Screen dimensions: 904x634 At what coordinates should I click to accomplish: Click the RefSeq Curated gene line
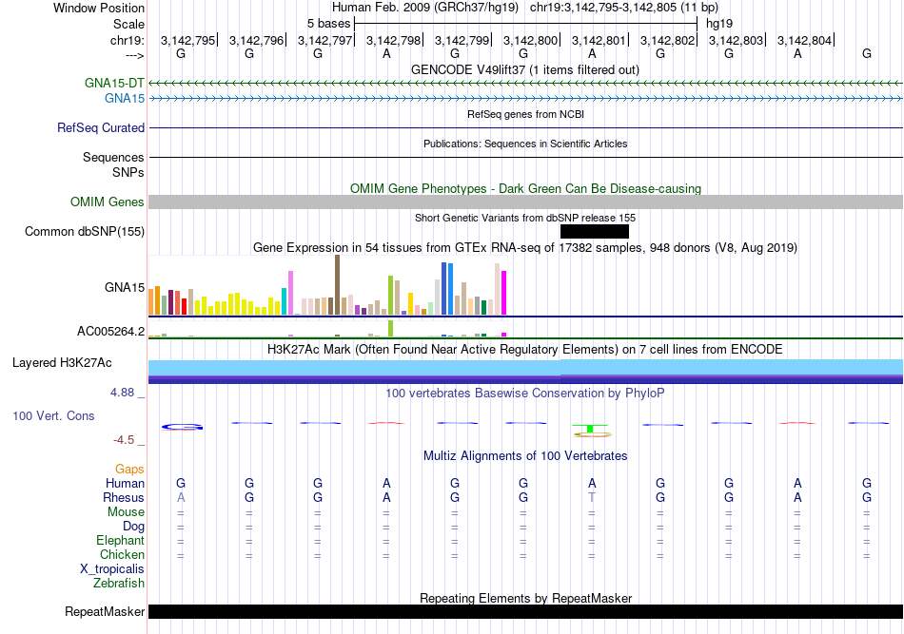pos(526,127)
